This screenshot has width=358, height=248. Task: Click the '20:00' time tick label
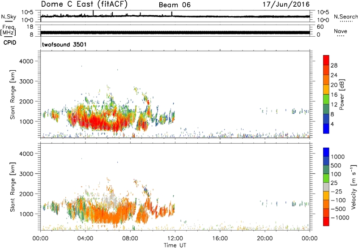(264, 239)
